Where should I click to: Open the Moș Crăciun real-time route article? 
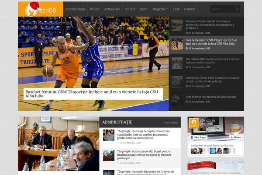point(211,97)
